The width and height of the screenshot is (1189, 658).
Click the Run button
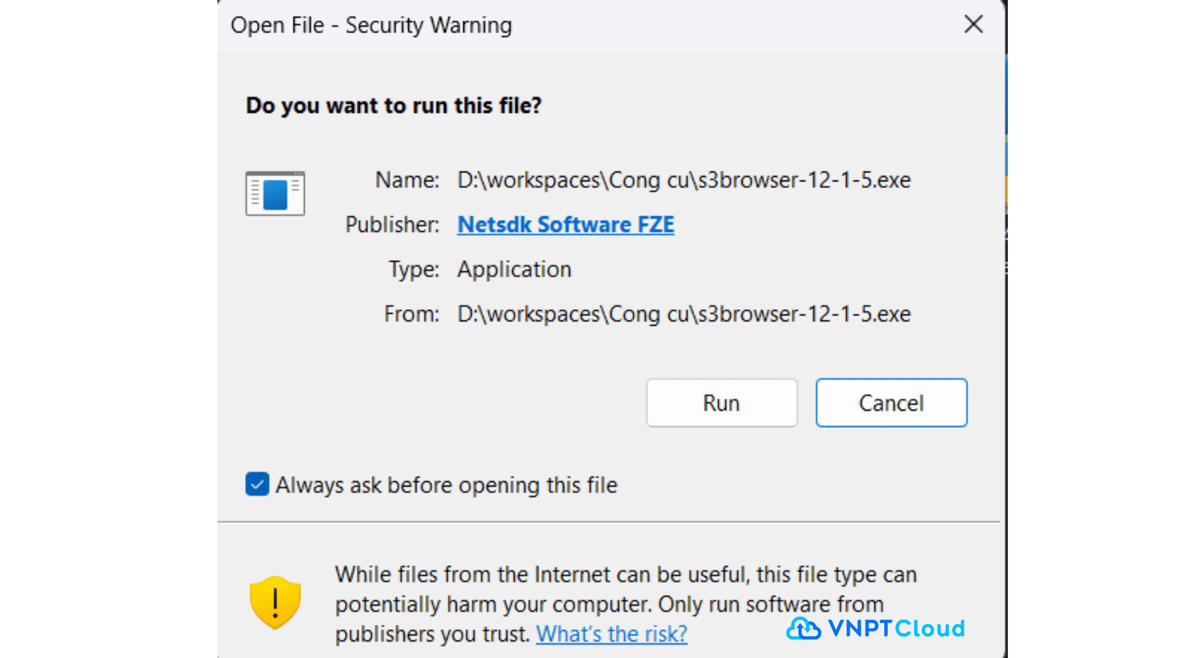coord(721,403)
